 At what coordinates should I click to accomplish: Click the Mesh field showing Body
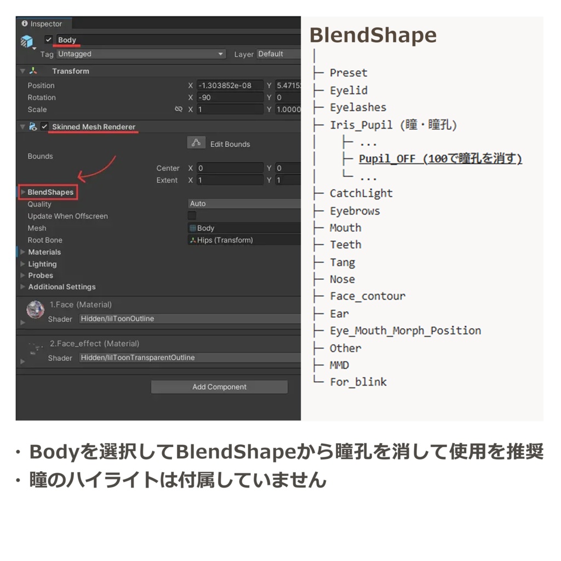click(x=244, y=228)
